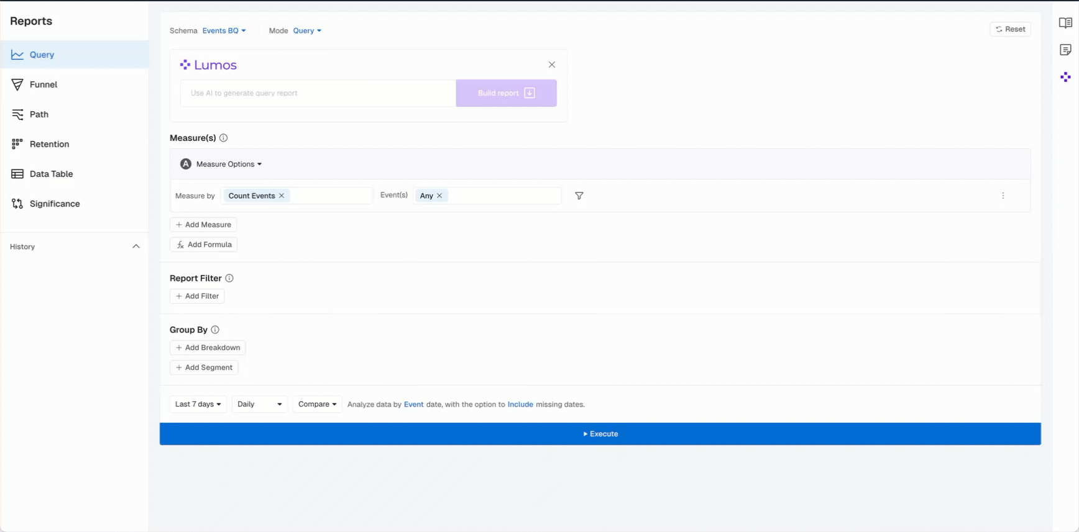Open the Compare dropdown
1079x532 pixels.
tap(318, 404)
